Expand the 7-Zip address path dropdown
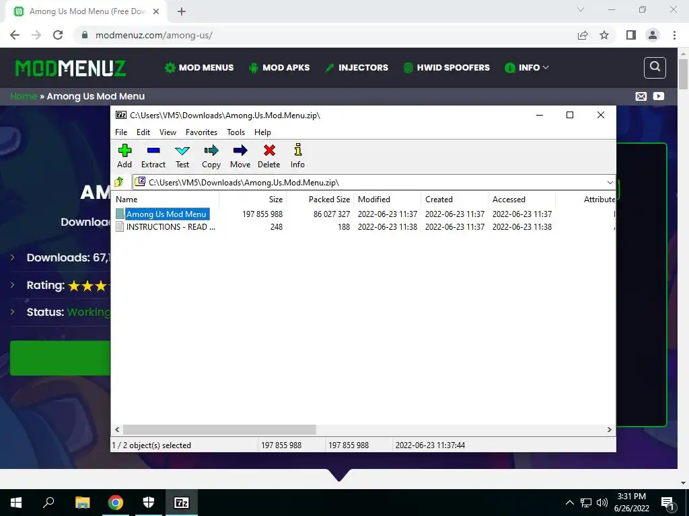 click(610, 183)
